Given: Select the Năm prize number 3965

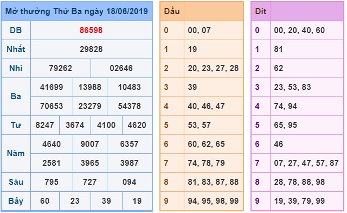Looking at the screenshot, I should pos(90,163).
